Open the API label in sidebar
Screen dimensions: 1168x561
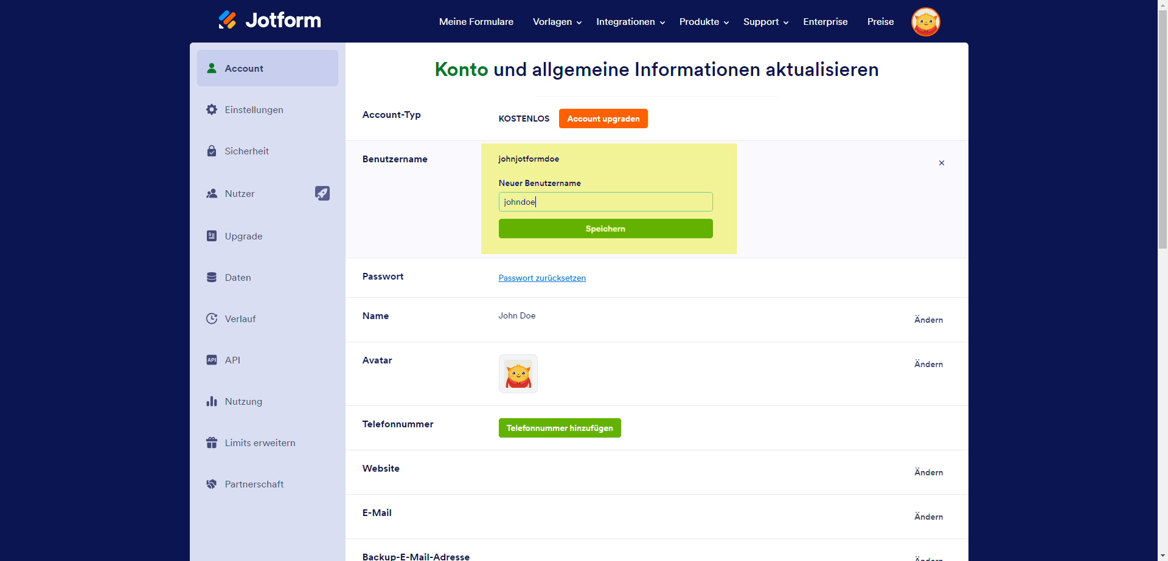click(x=232, y=360)
